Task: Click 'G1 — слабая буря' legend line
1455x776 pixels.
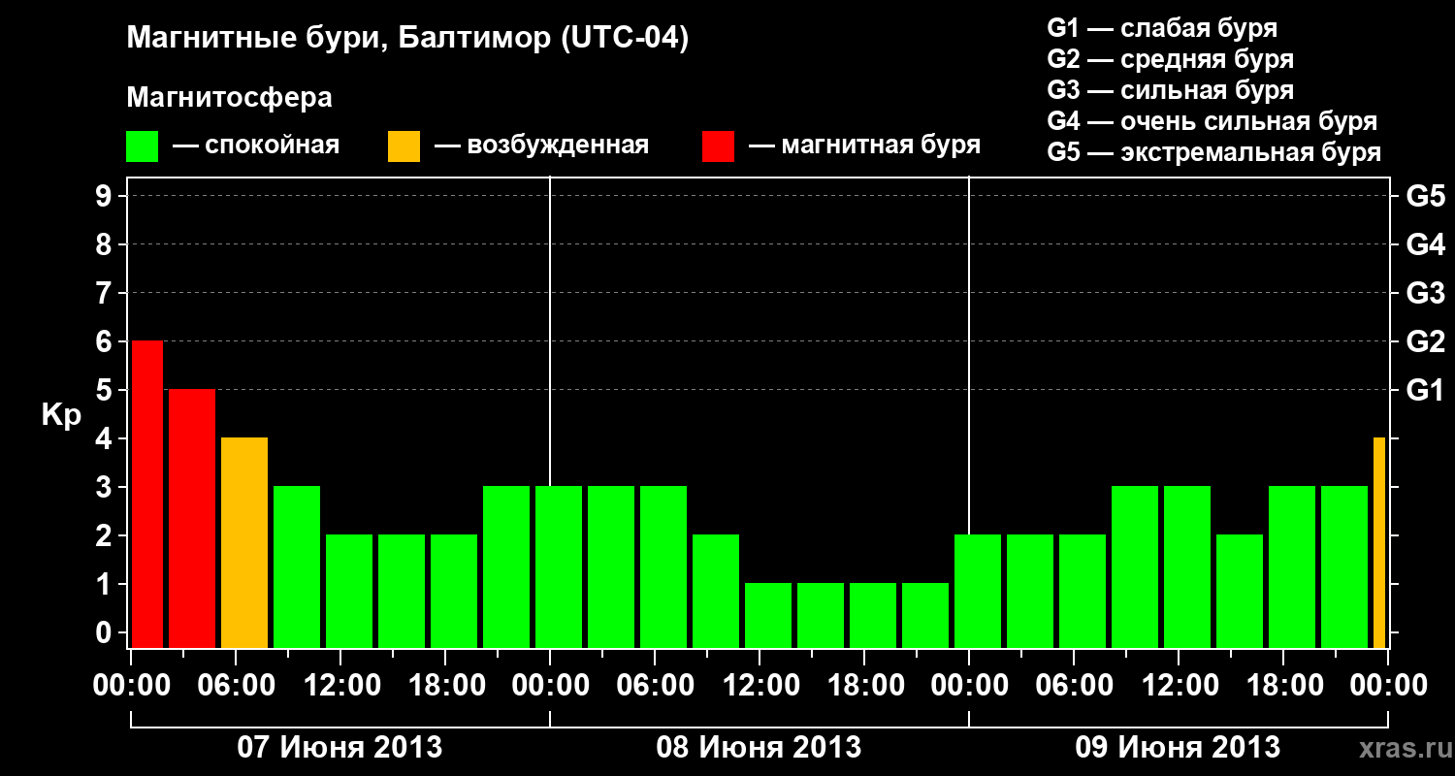Action: point(1162,28)
